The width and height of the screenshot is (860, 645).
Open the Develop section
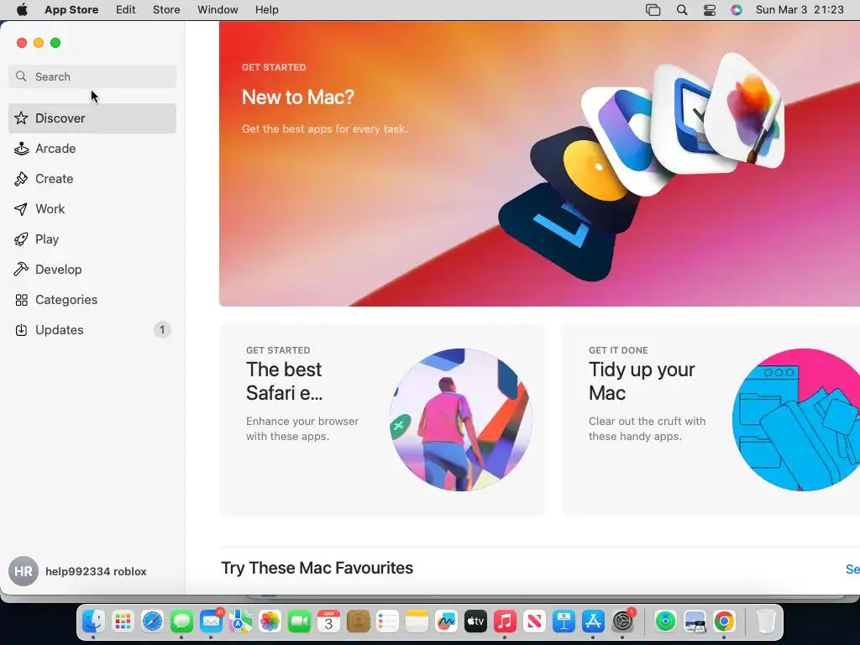coord(92,270)
